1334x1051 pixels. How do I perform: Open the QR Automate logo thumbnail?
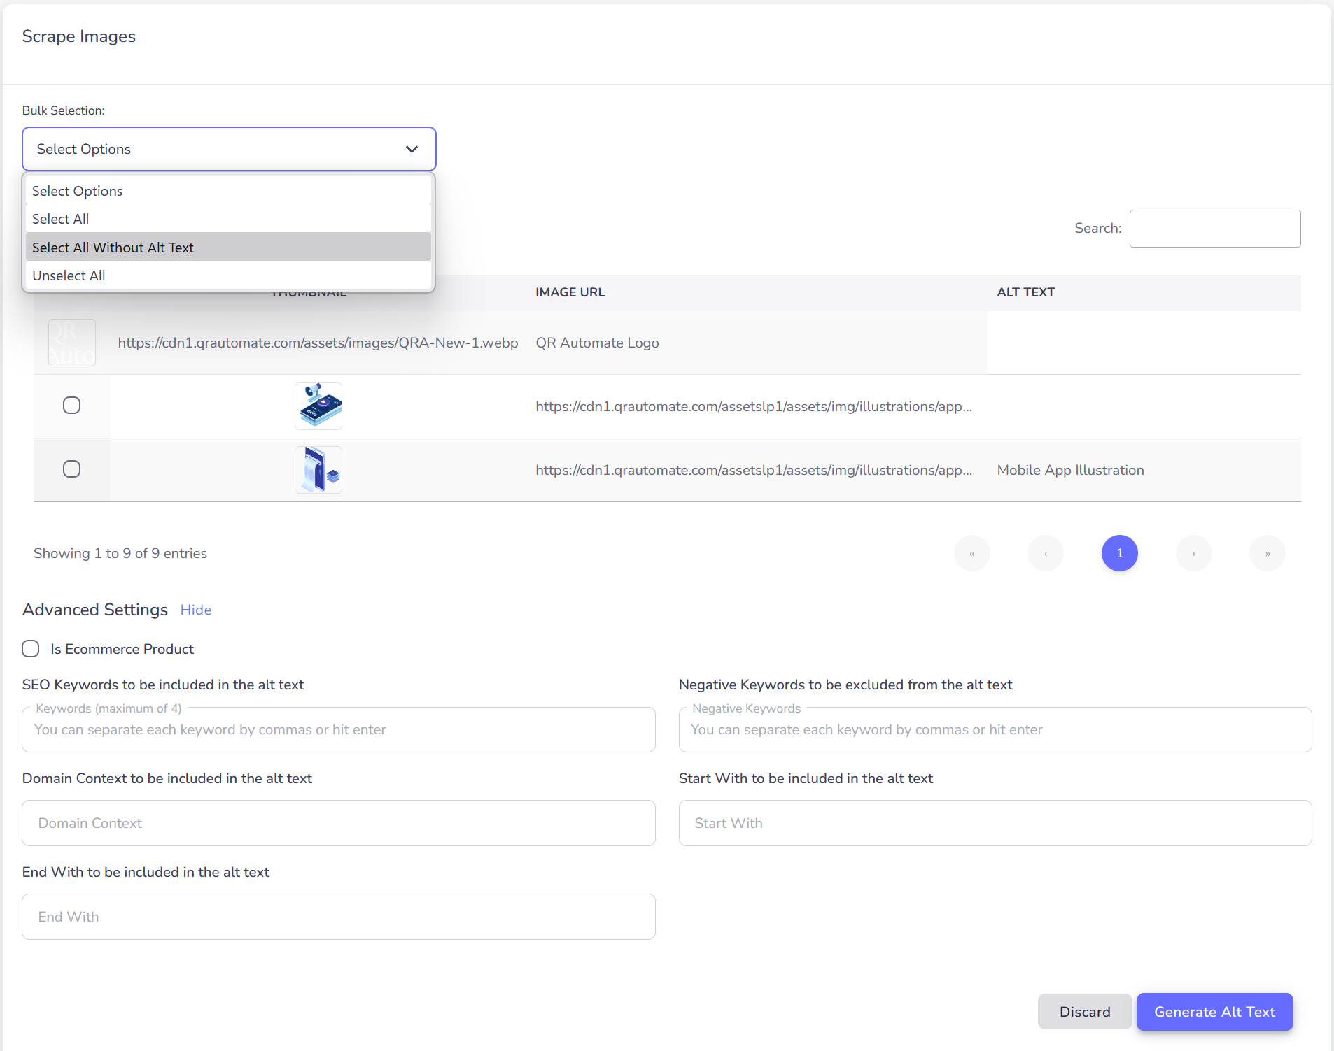(x=72, y=343)
